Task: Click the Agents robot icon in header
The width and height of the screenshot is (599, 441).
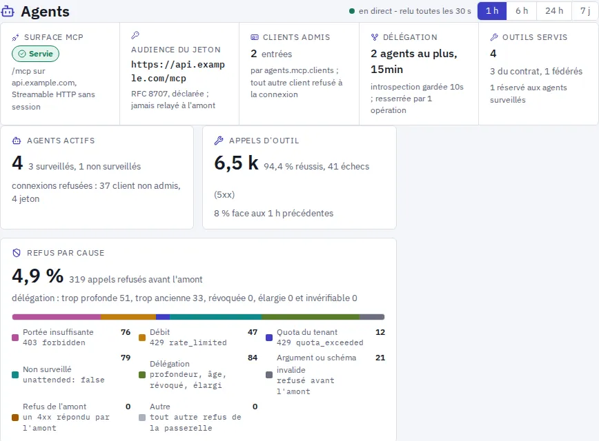Action: 8,12
